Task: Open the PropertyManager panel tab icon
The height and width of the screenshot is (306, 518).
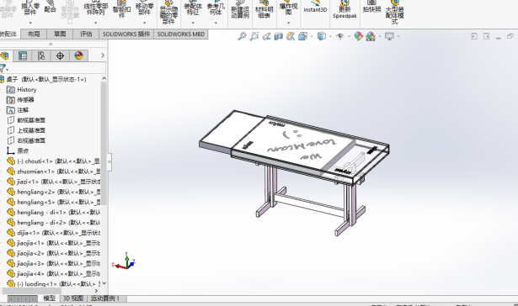Action: click(x=23, y=55)
